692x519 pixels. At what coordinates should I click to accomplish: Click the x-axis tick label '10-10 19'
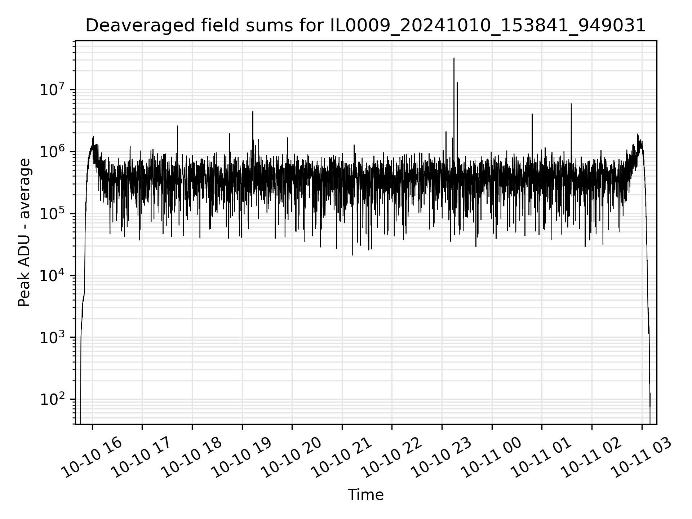click(x=241, y=458)
